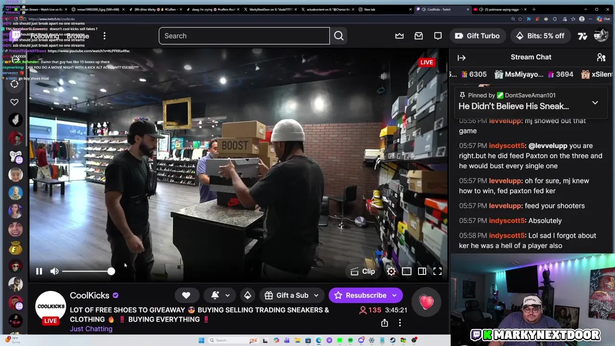The height and width of the screenshot is (346, 615).
Task: Open the video player settings gear
Action: tap(391, 272)
